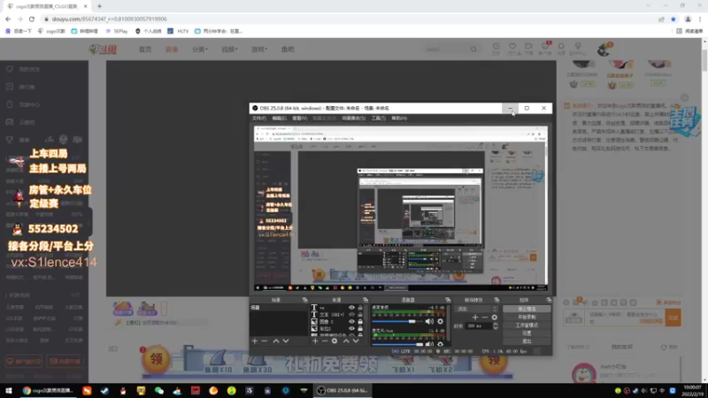The height and width of the screenshot is (398, 708).
Task: Toggle visibility of the image 2 source
Action: point(351,322)
